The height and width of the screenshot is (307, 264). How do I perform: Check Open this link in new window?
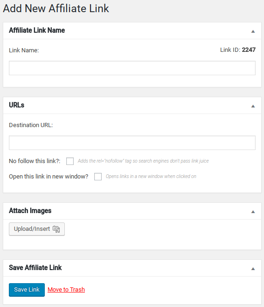pyautogui.click(x=98, y=177)
